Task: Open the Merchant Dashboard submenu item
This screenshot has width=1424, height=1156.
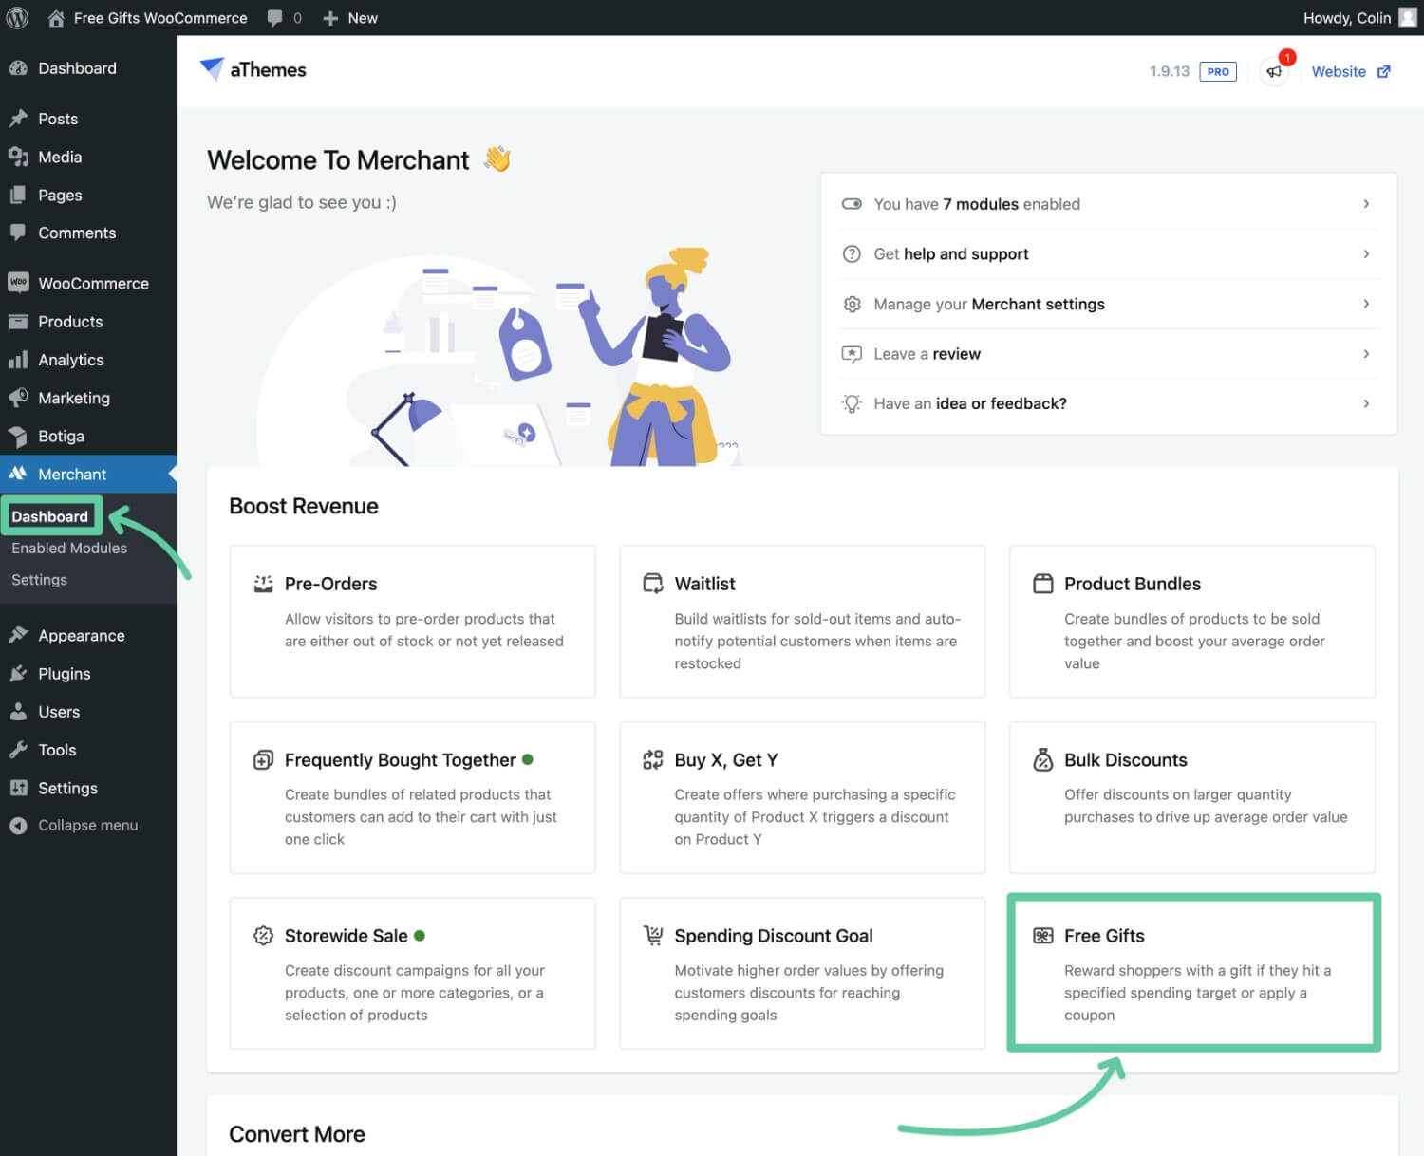Action: coord(49,516)
